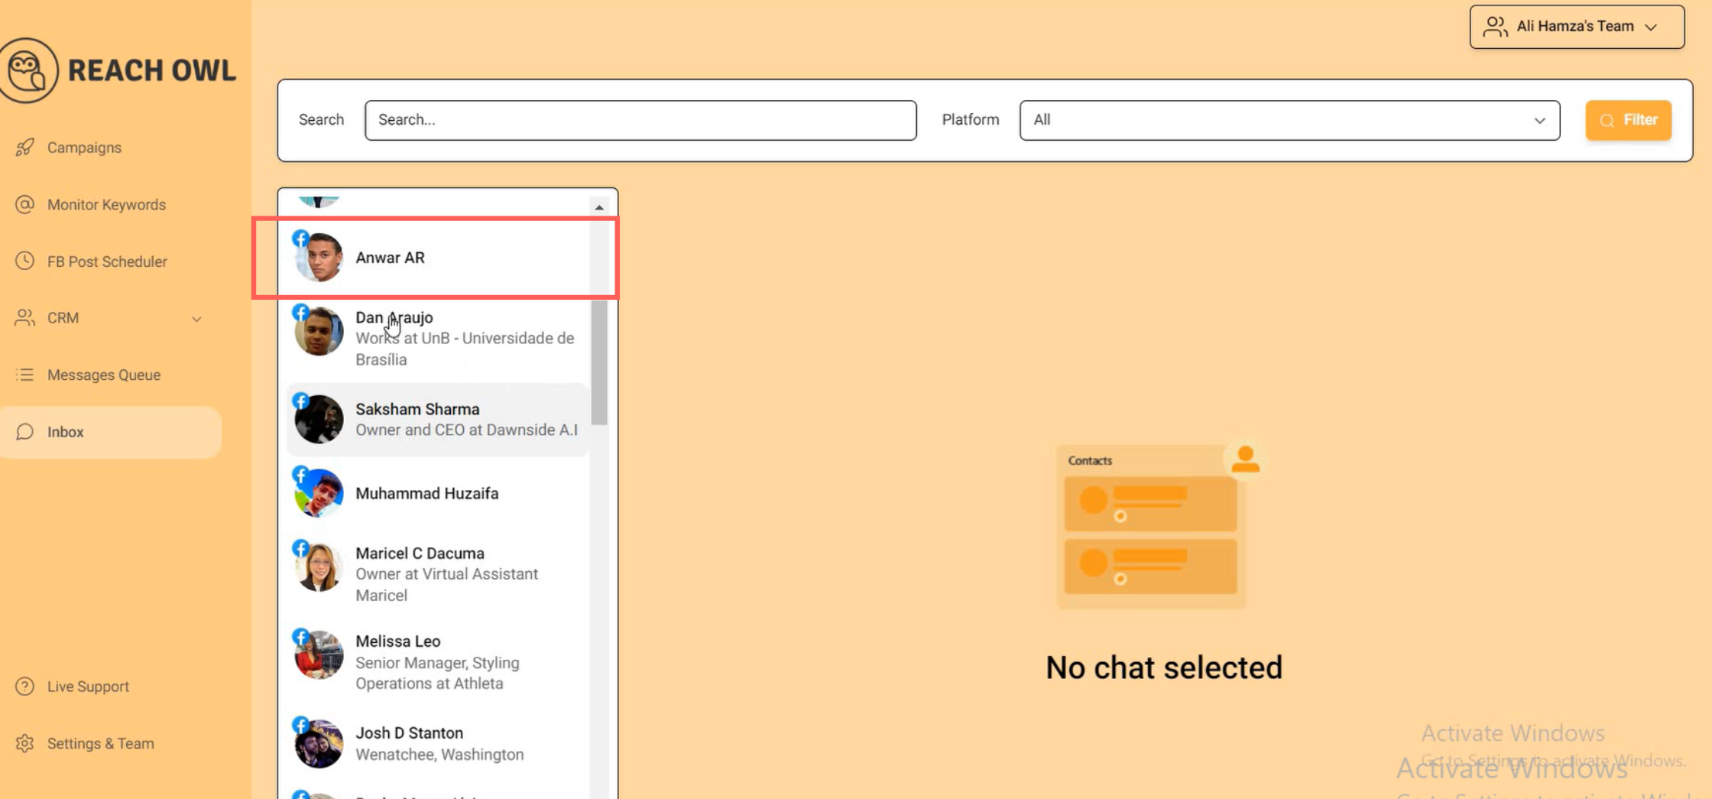Click the Messages Queue list icon

[25, 375]
